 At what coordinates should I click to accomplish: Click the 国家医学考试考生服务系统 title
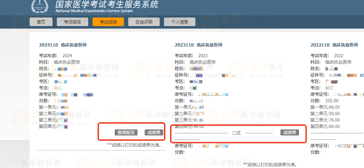106,4
